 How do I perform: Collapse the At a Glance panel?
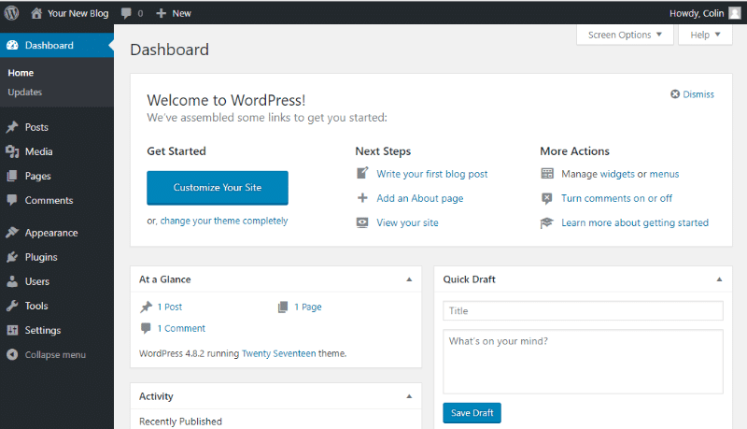point(408,279)
